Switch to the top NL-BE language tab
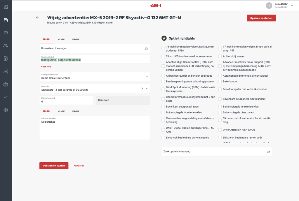 tap(61, 39)
